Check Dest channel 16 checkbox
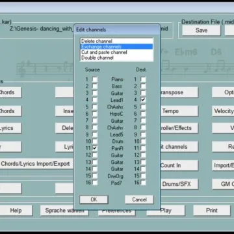 coord(143,183)
